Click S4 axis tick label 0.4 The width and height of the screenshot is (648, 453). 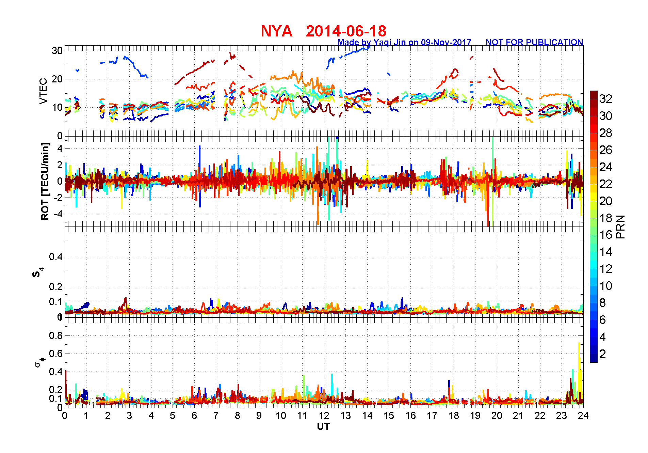pyautogui.click(x=56, y=257)
